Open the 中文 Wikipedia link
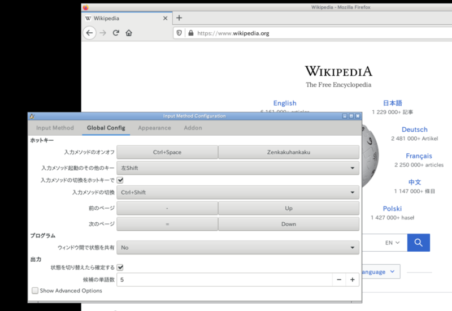 tap(415, 182)
